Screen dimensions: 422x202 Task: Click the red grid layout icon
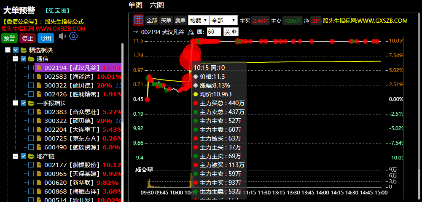[x=138, y=20]
